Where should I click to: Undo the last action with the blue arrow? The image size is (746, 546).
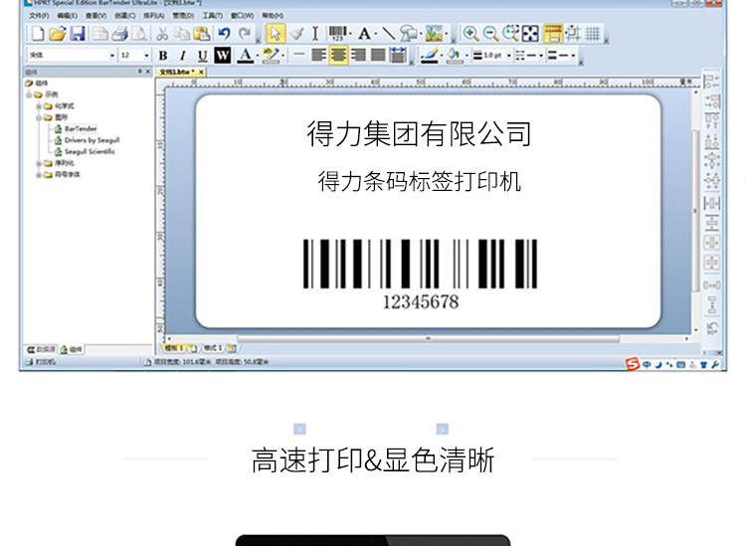(x=224, y=33)
